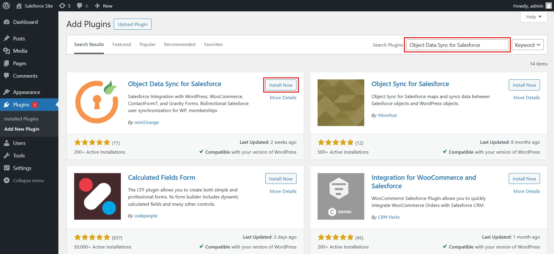Image resolution: width=554 pixels, height=254 pixels.
Task: Click the Comments speech bubble icon in the sidebar
Action: (6, 76)
